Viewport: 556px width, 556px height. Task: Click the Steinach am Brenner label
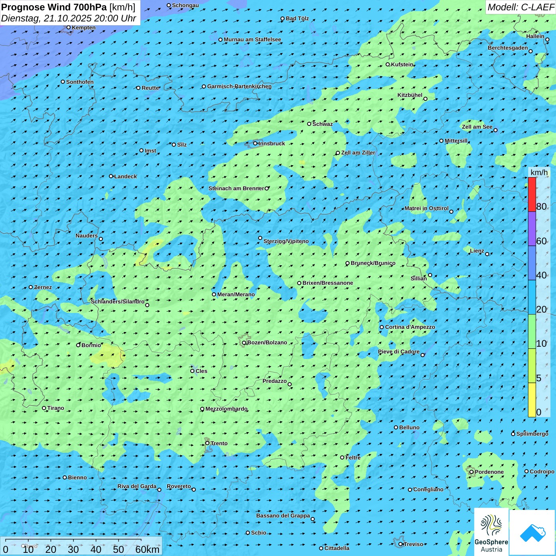coord(236,188)
